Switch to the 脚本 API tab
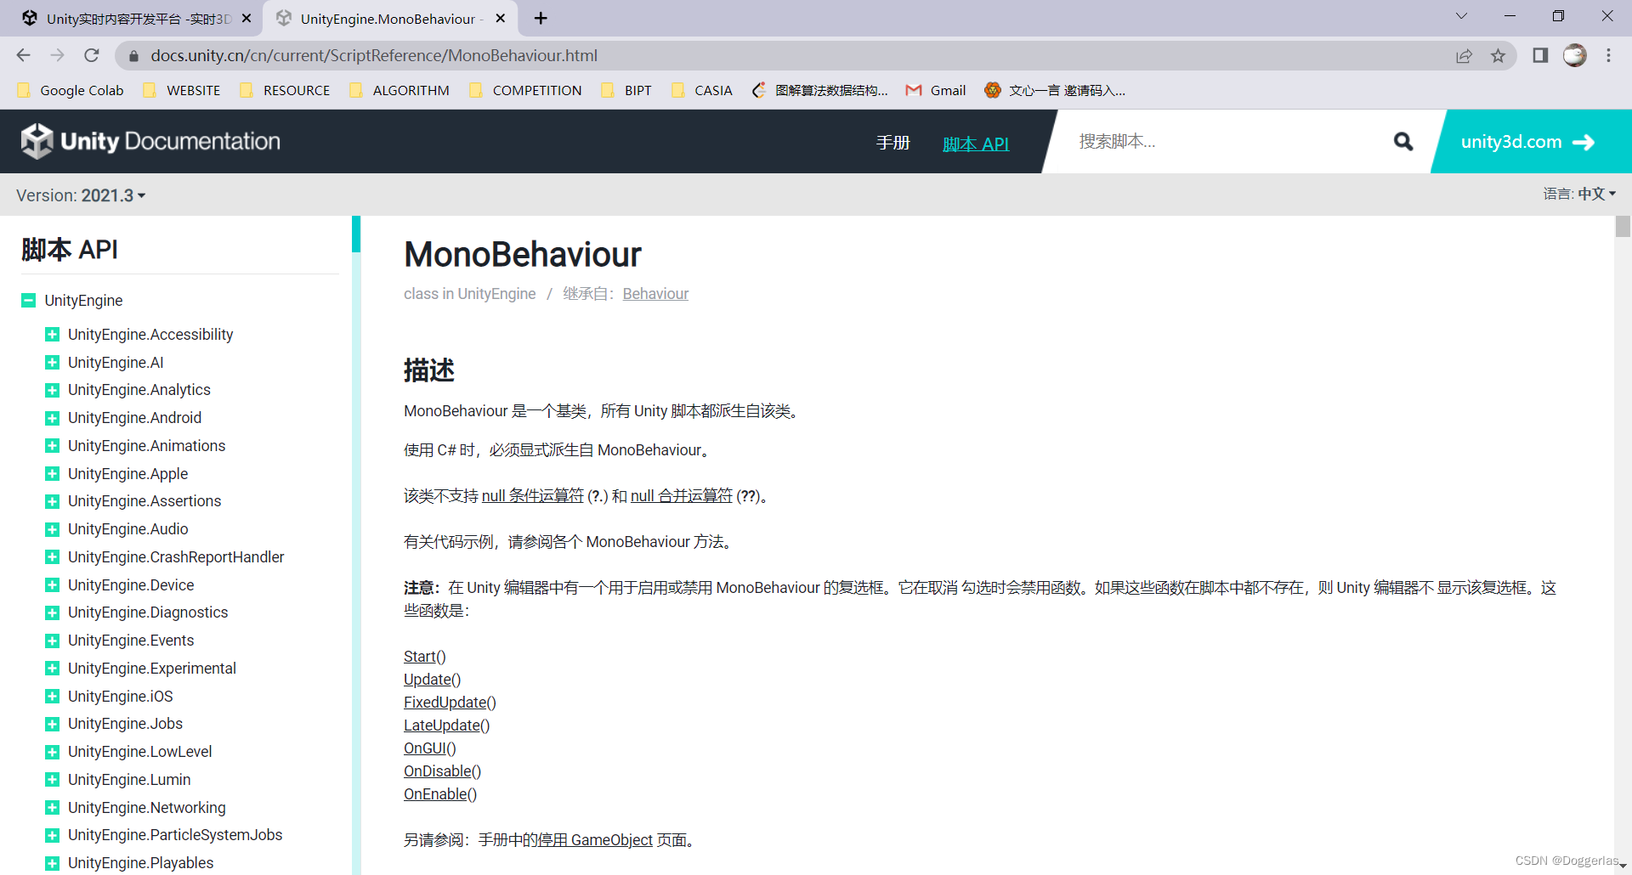1632x875 pixels. 976,144
